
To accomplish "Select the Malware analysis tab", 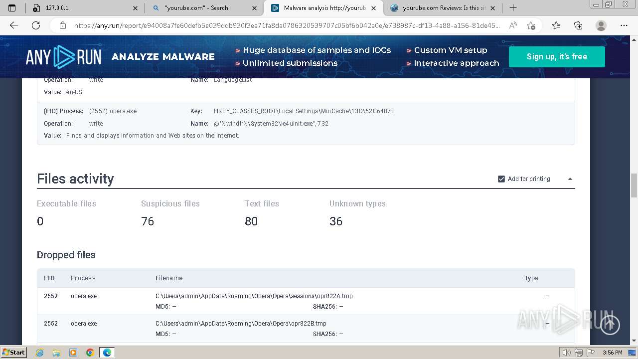I will [323, 8].
